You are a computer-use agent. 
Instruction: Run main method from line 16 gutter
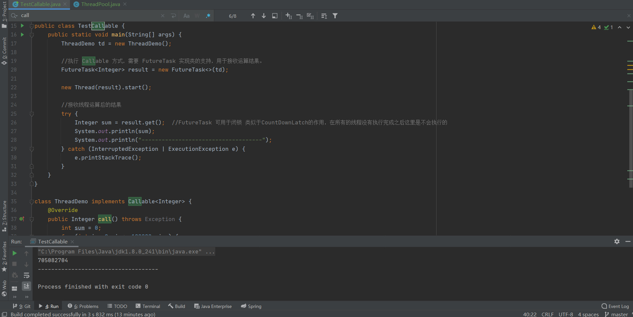(x=22, y=34)
